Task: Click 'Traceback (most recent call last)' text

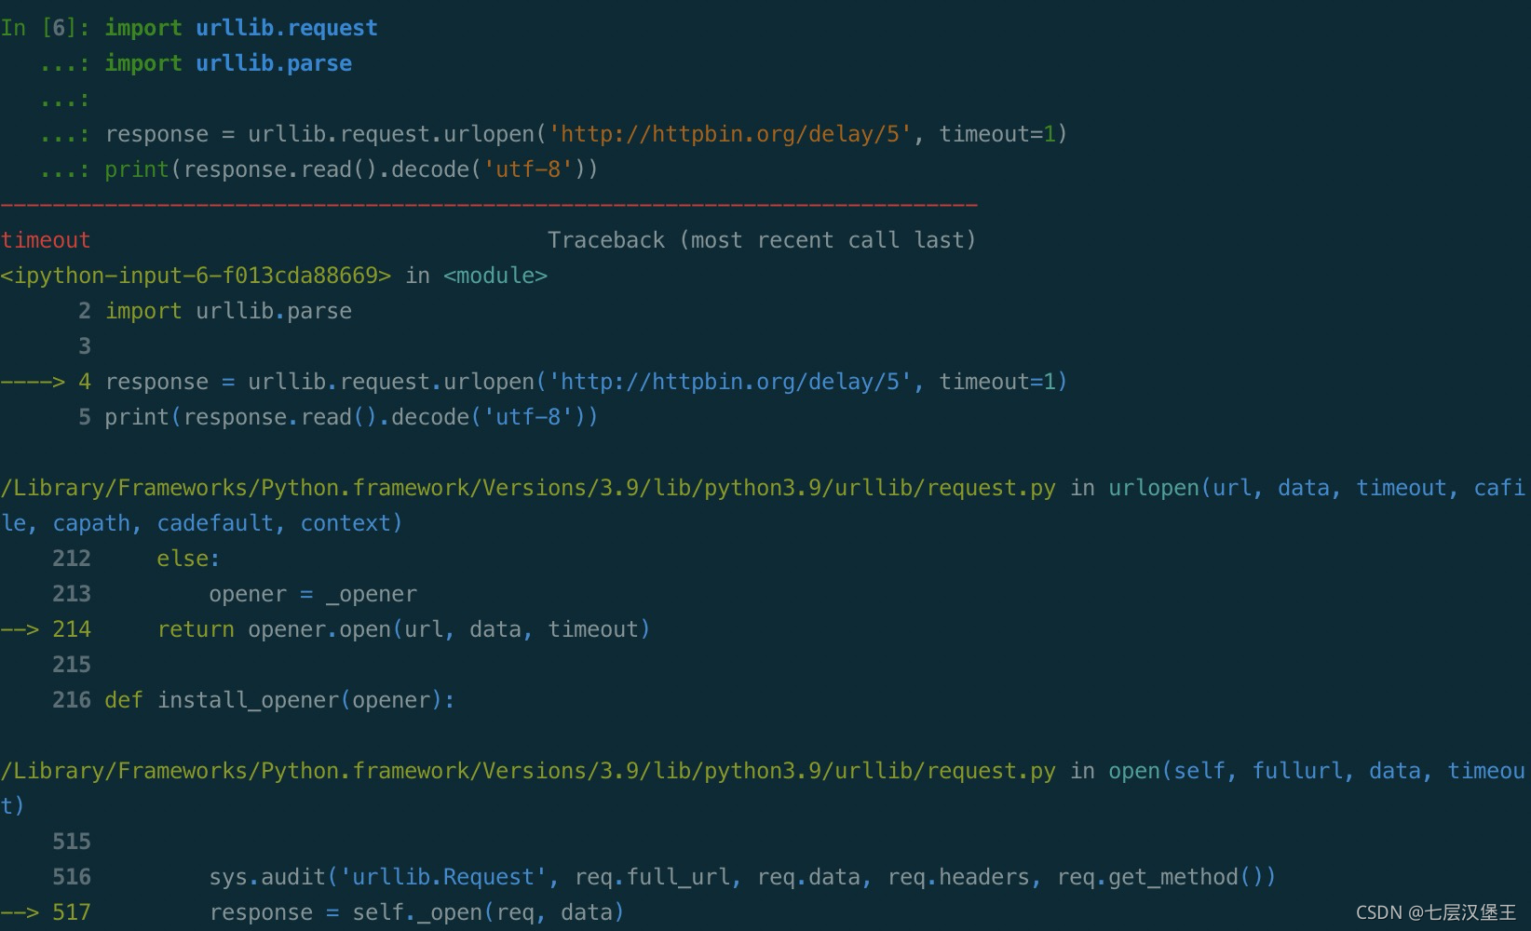Action: pos(762,240)
